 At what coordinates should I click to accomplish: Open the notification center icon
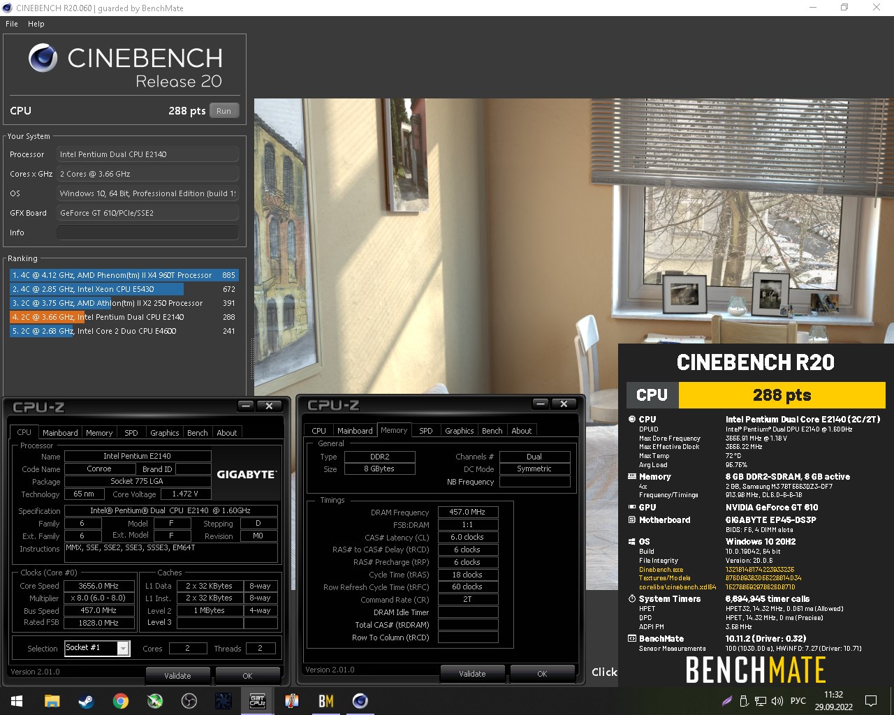[x=871, y=701]
